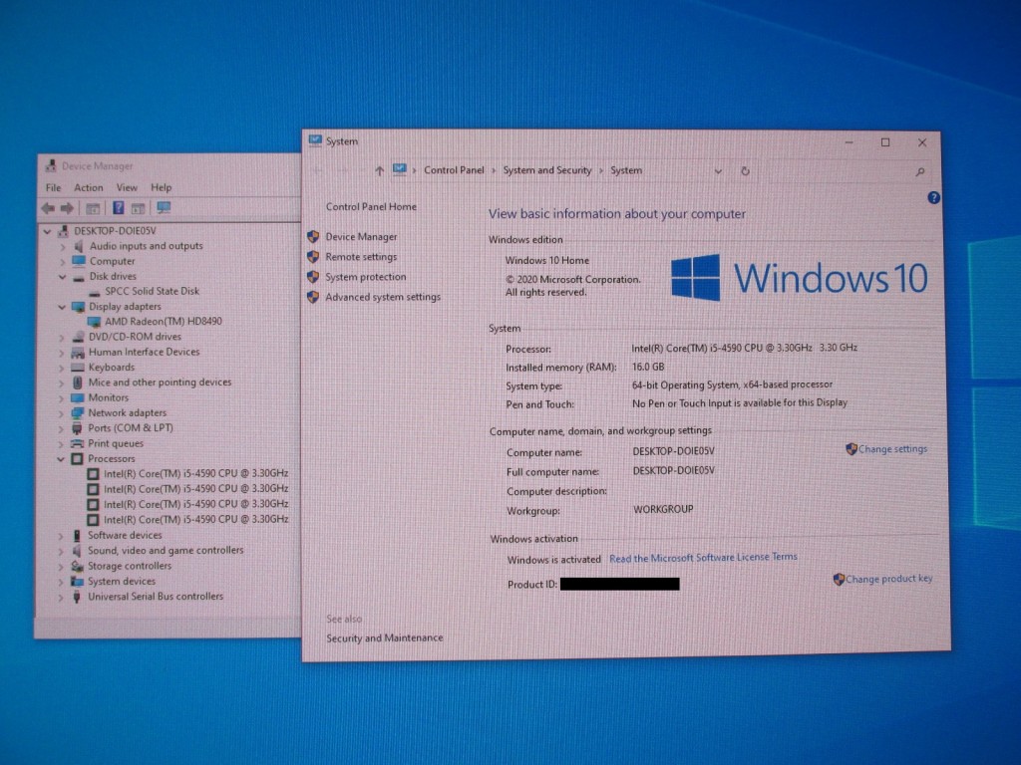Click Up arrow in System address bar

[379, 171]
